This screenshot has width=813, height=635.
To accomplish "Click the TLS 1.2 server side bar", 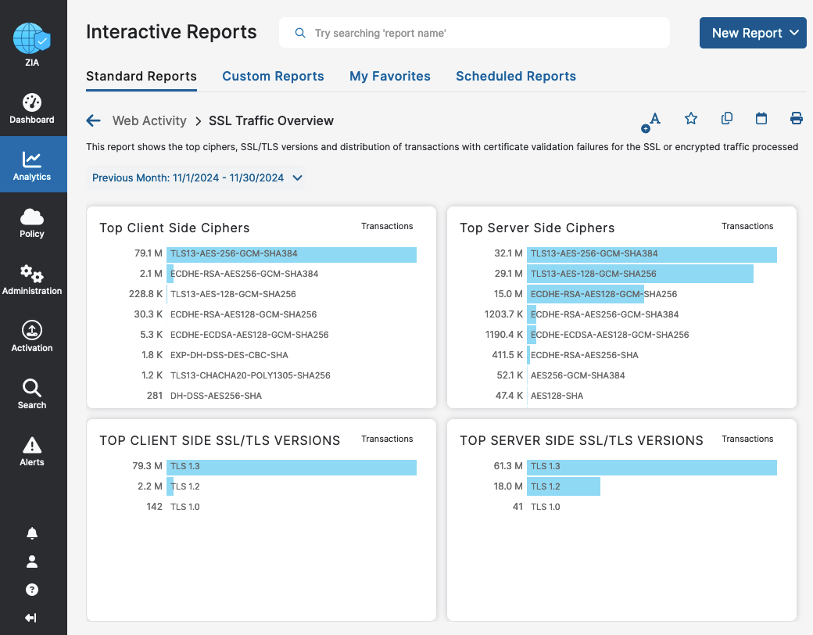I will pyautogui.click(x=564, y=486).
